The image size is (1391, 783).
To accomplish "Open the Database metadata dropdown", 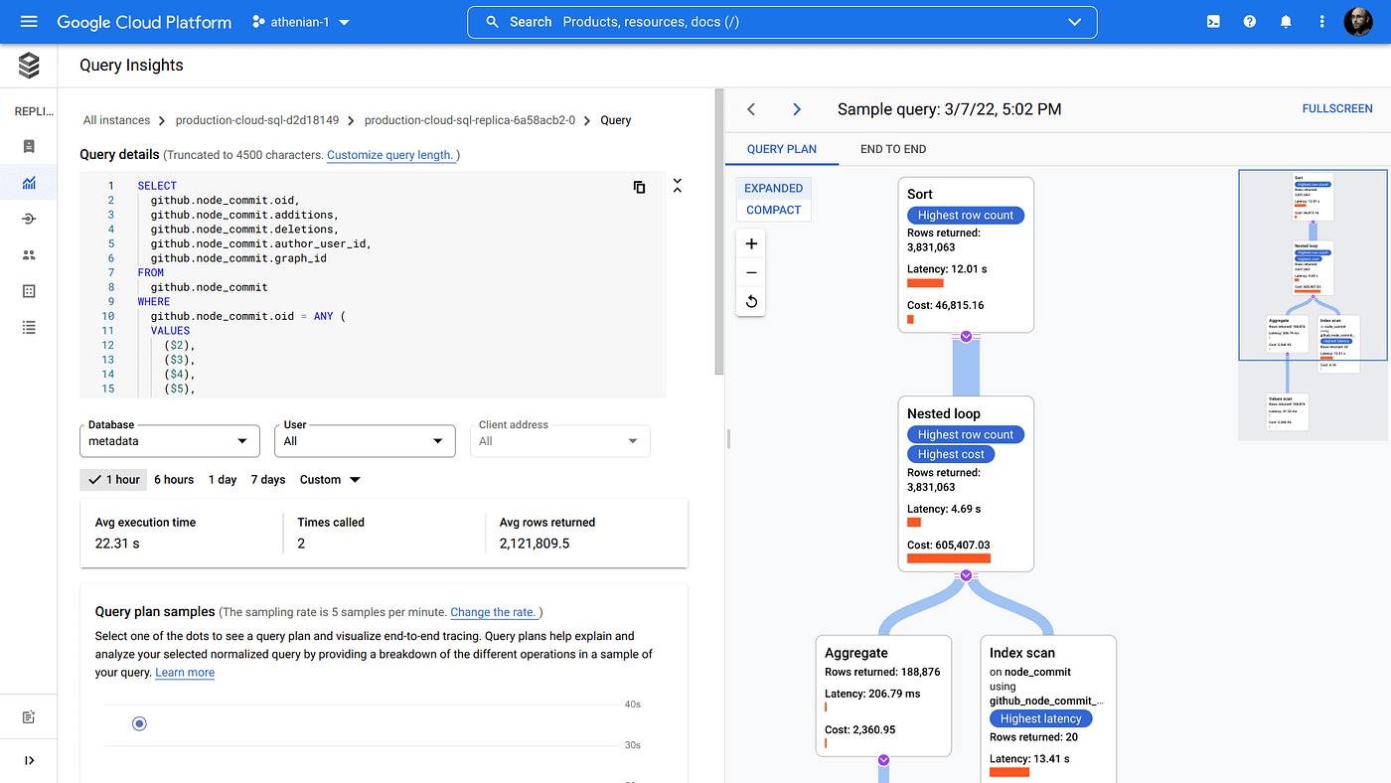I will click(169, 441).
